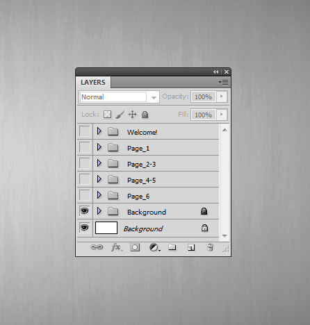Click the link layers chain icon
This screenshot has height=325, width=310.
[97, 247]
